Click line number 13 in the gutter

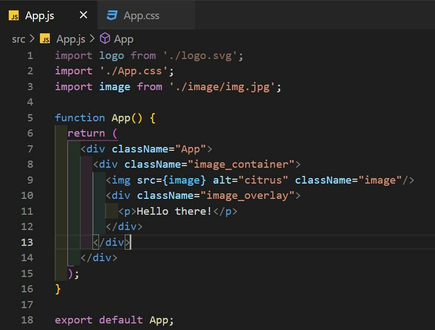tap(27, 242)
